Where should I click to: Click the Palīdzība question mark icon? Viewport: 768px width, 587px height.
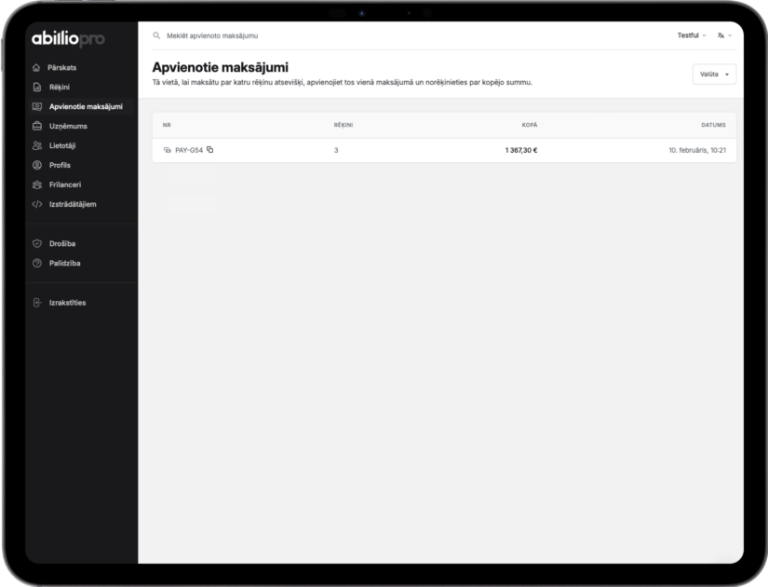click(36, 263)
